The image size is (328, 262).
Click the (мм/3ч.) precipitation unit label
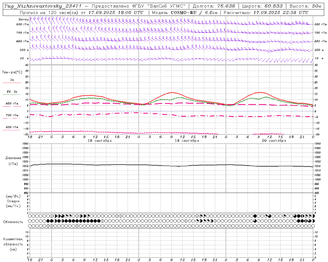[x=13, y=196]
